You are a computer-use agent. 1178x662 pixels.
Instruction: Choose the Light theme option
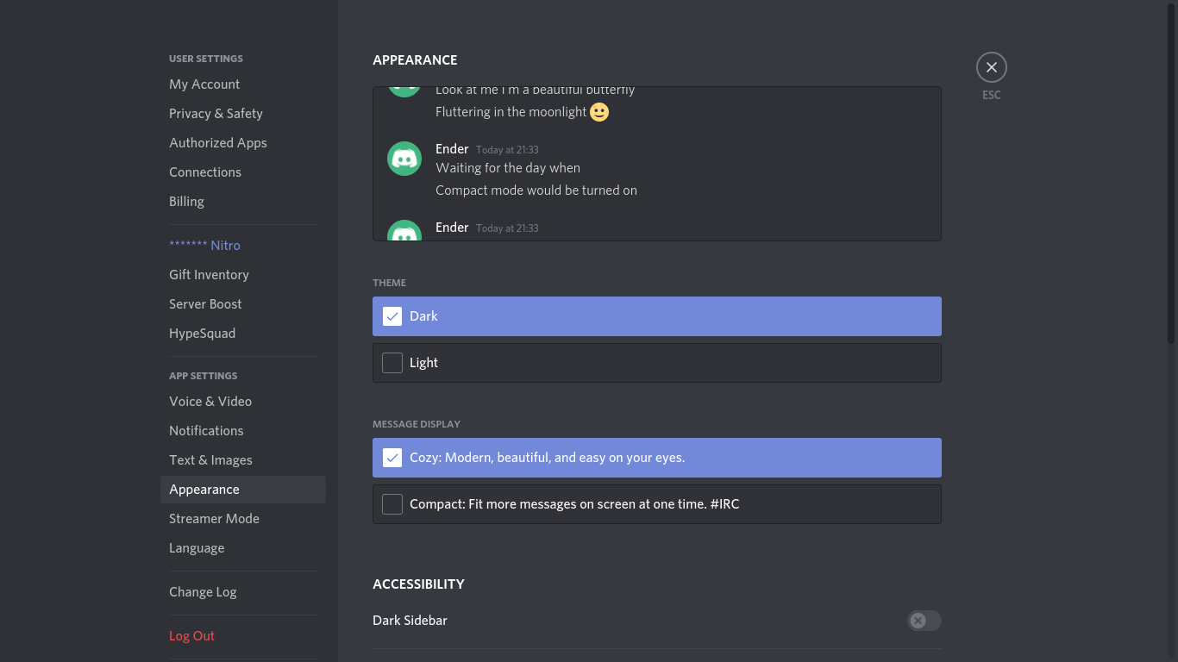[657, 363]
